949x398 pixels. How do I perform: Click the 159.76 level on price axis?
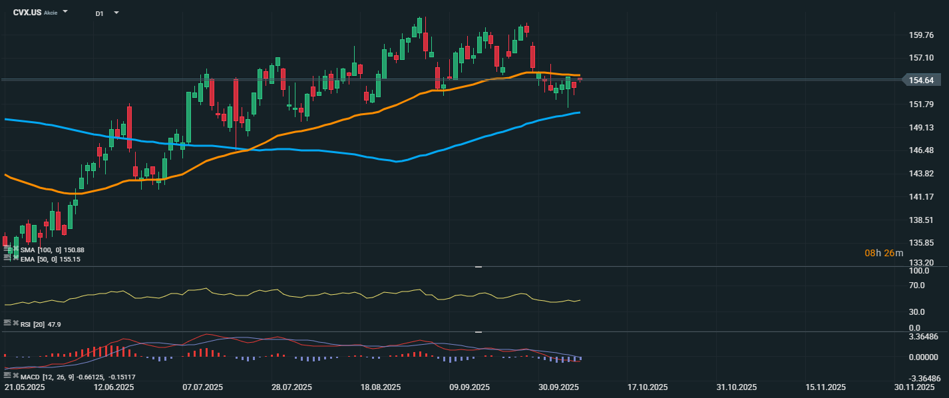click(x=922, y=35)
